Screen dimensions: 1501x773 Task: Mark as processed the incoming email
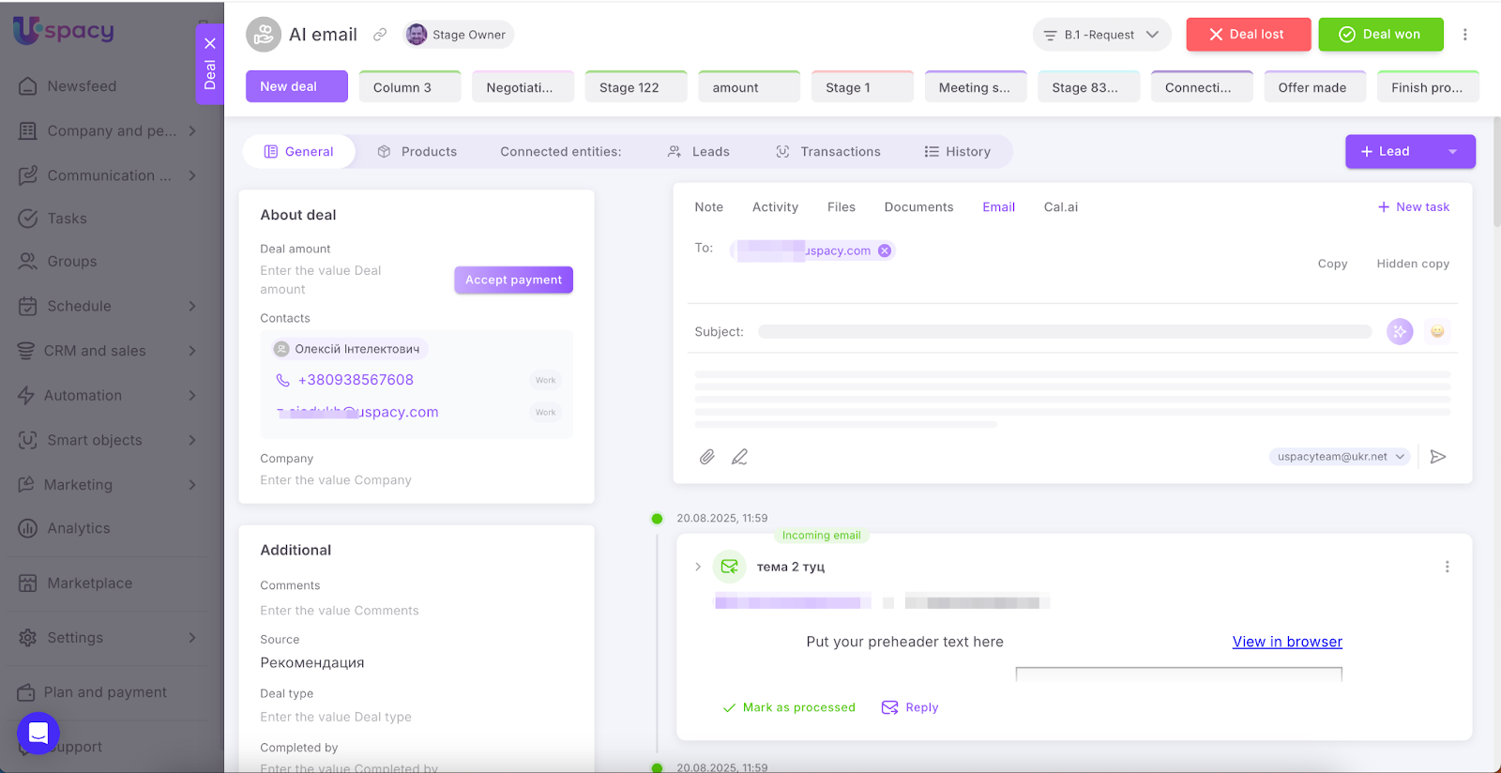point(789,707)
